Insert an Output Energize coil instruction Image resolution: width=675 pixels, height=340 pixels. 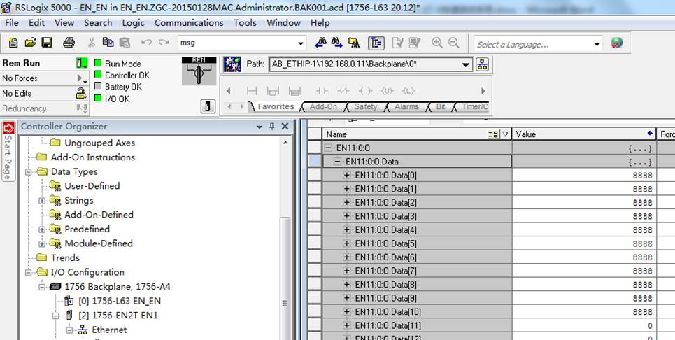click(x=365, y=91)
